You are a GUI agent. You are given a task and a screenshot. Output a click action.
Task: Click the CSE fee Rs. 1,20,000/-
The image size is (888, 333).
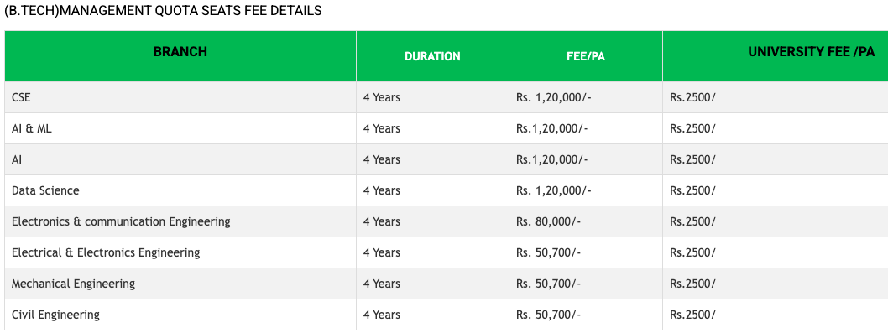coord(586,97)
